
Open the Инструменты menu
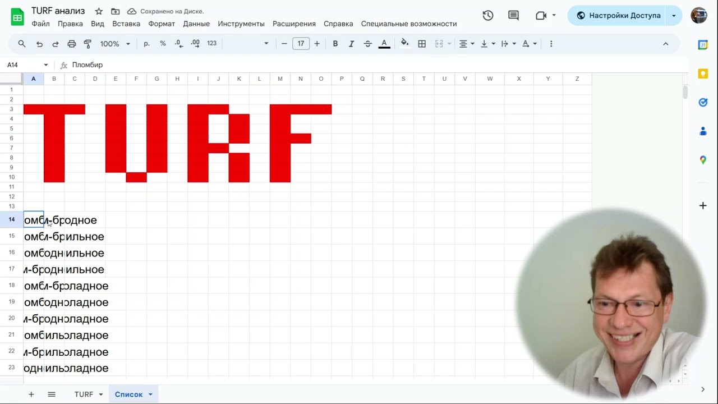click(241, 24)
